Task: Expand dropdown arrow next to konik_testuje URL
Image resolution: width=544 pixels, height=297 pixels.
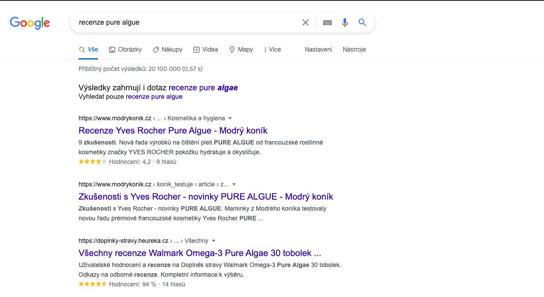Action: [x=234, y=184]
